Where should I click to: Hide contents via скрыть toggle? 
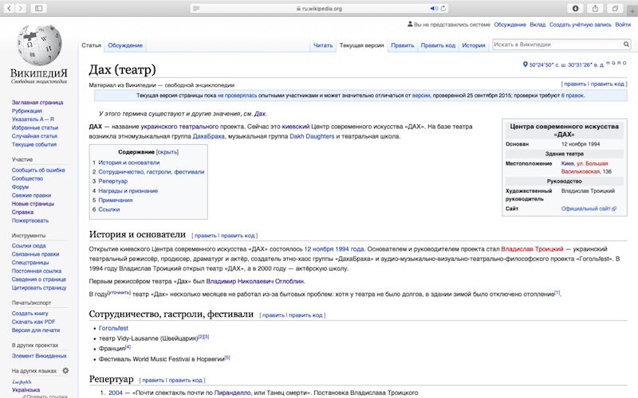[x=167, y=152]
